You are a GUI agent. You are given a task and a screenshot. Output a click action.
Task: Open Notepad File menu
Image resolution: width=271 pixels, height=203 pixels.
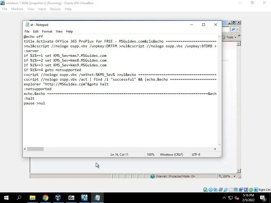(27, 31)
